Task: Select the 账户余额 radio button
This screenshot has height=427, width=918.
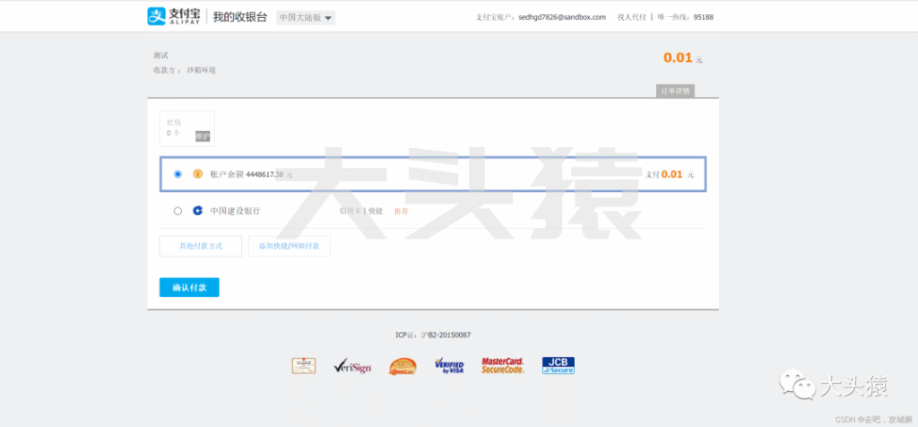Action: coord(178,174)
